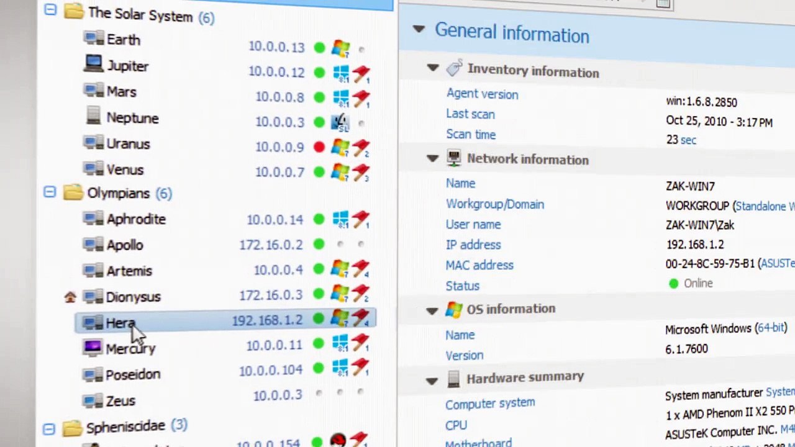The image size is (795, 447).
Task: Select the Poseidon computer
Action: tap(133, 374)
